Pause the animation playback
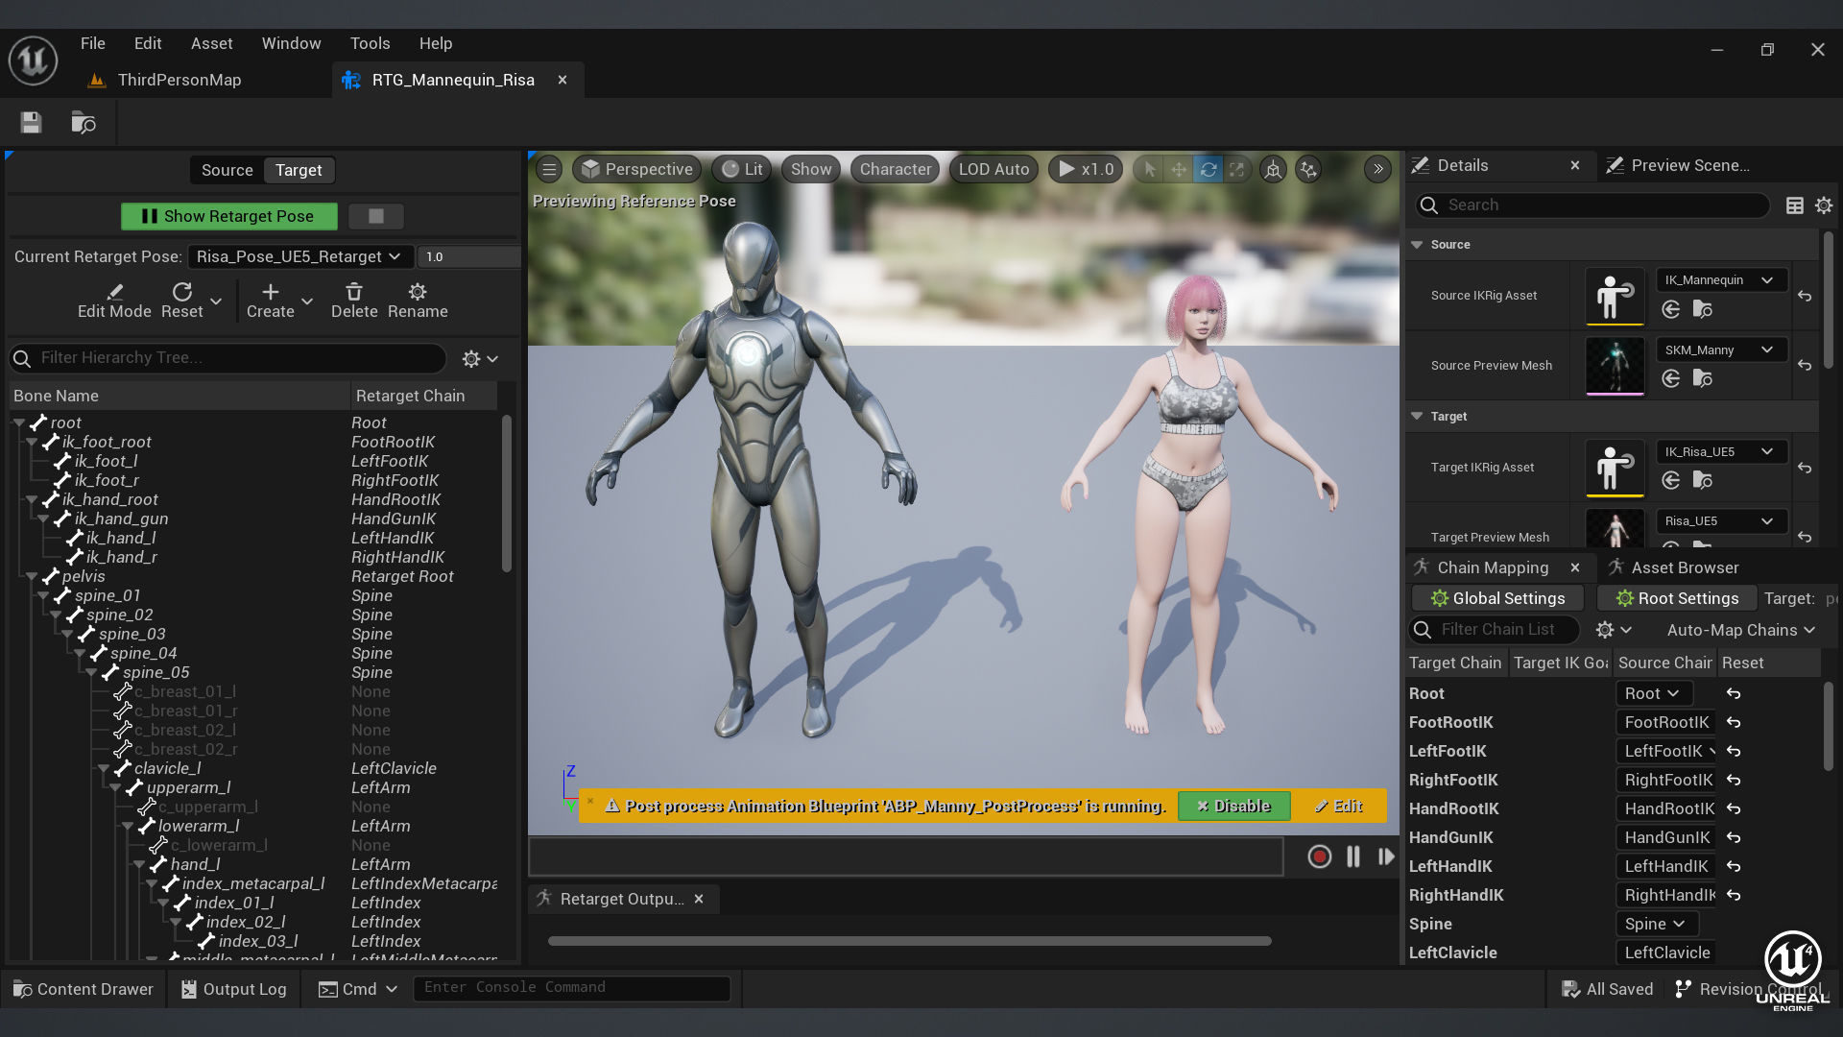The width and height of the screenshot is (1843, 1037). [x=1352, y=856]
